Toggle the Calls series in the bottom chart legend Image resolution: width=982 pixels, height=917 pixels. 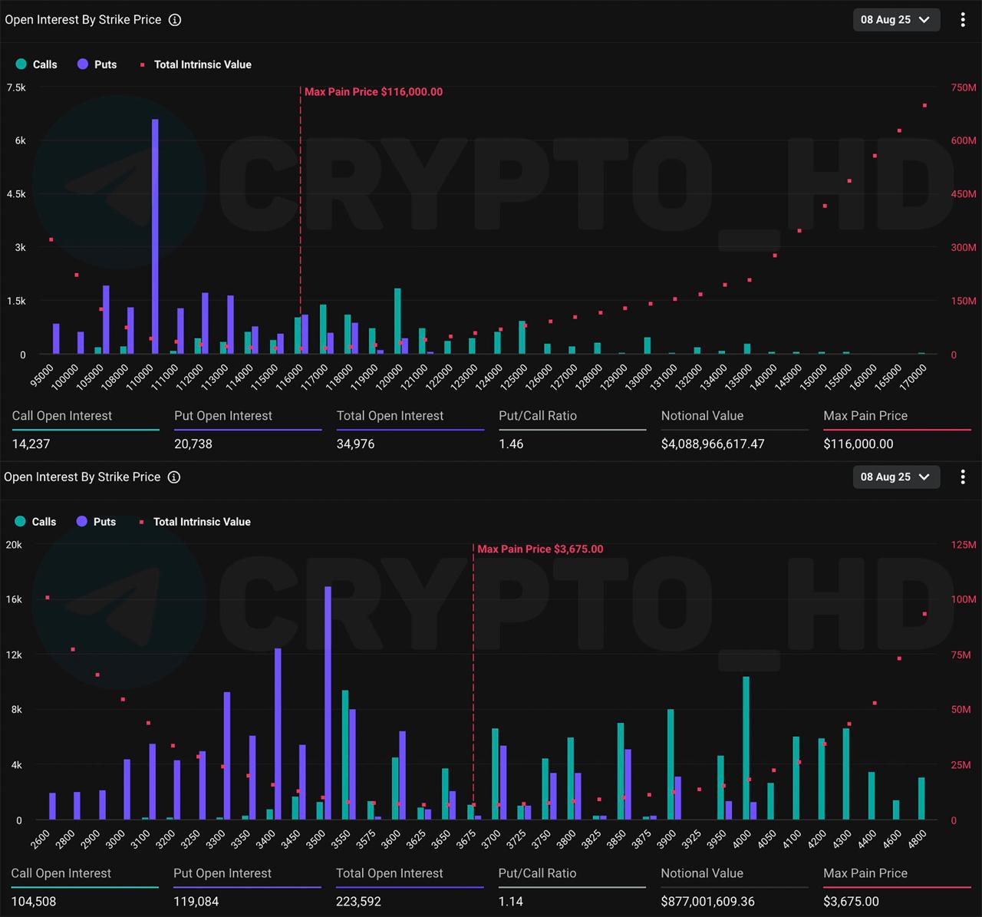point(36,522)
